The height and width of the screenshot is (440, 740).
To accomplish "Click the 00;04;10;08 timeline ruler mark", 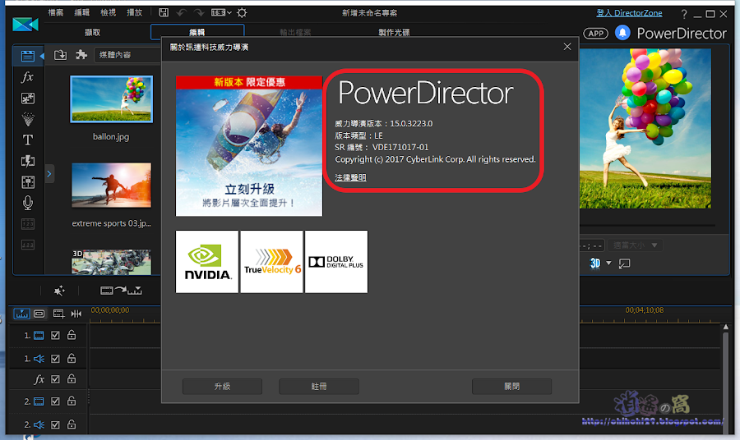I will pos(644,310).
